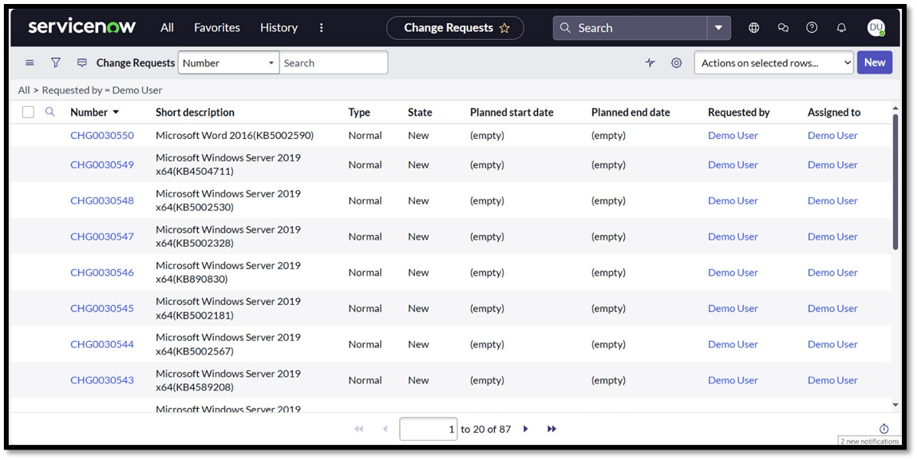The width and height of the screenshot is (917, 460).
Task: Click the Number column sort arrow
Action: coord(116,113)
